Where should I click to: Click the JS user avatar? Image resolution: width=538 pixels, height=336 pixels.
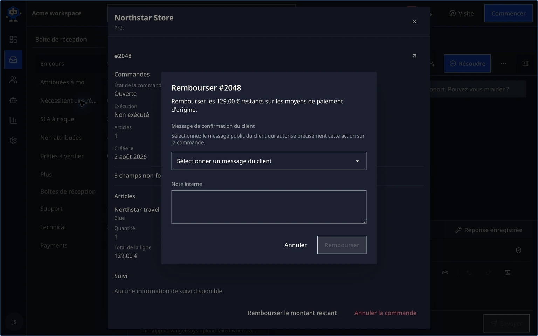tap(14, 322)
